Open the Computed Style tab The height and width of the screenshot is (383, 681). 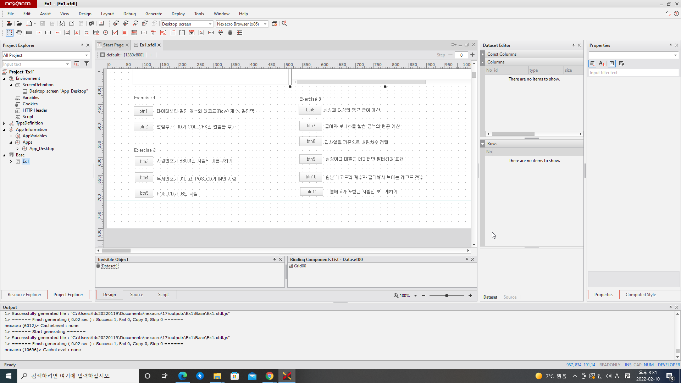pyautogui.click(x=640, y=295)
